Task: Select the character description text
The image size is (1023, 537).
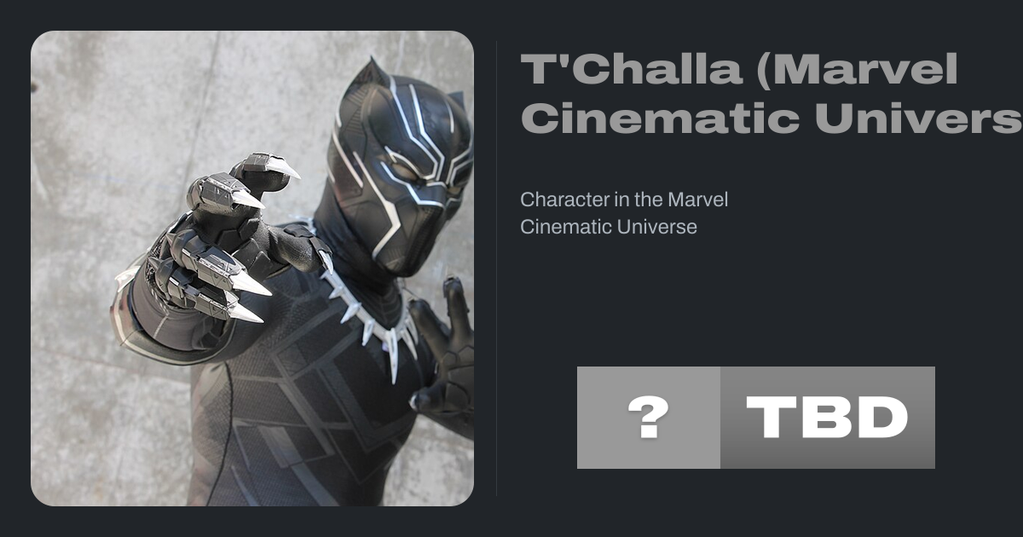Action: [624, 214]
